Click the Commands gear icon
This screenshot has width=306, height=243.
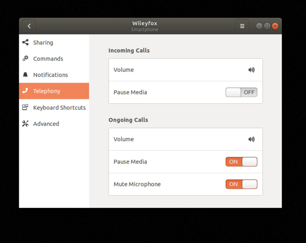(x=25, y=59)
